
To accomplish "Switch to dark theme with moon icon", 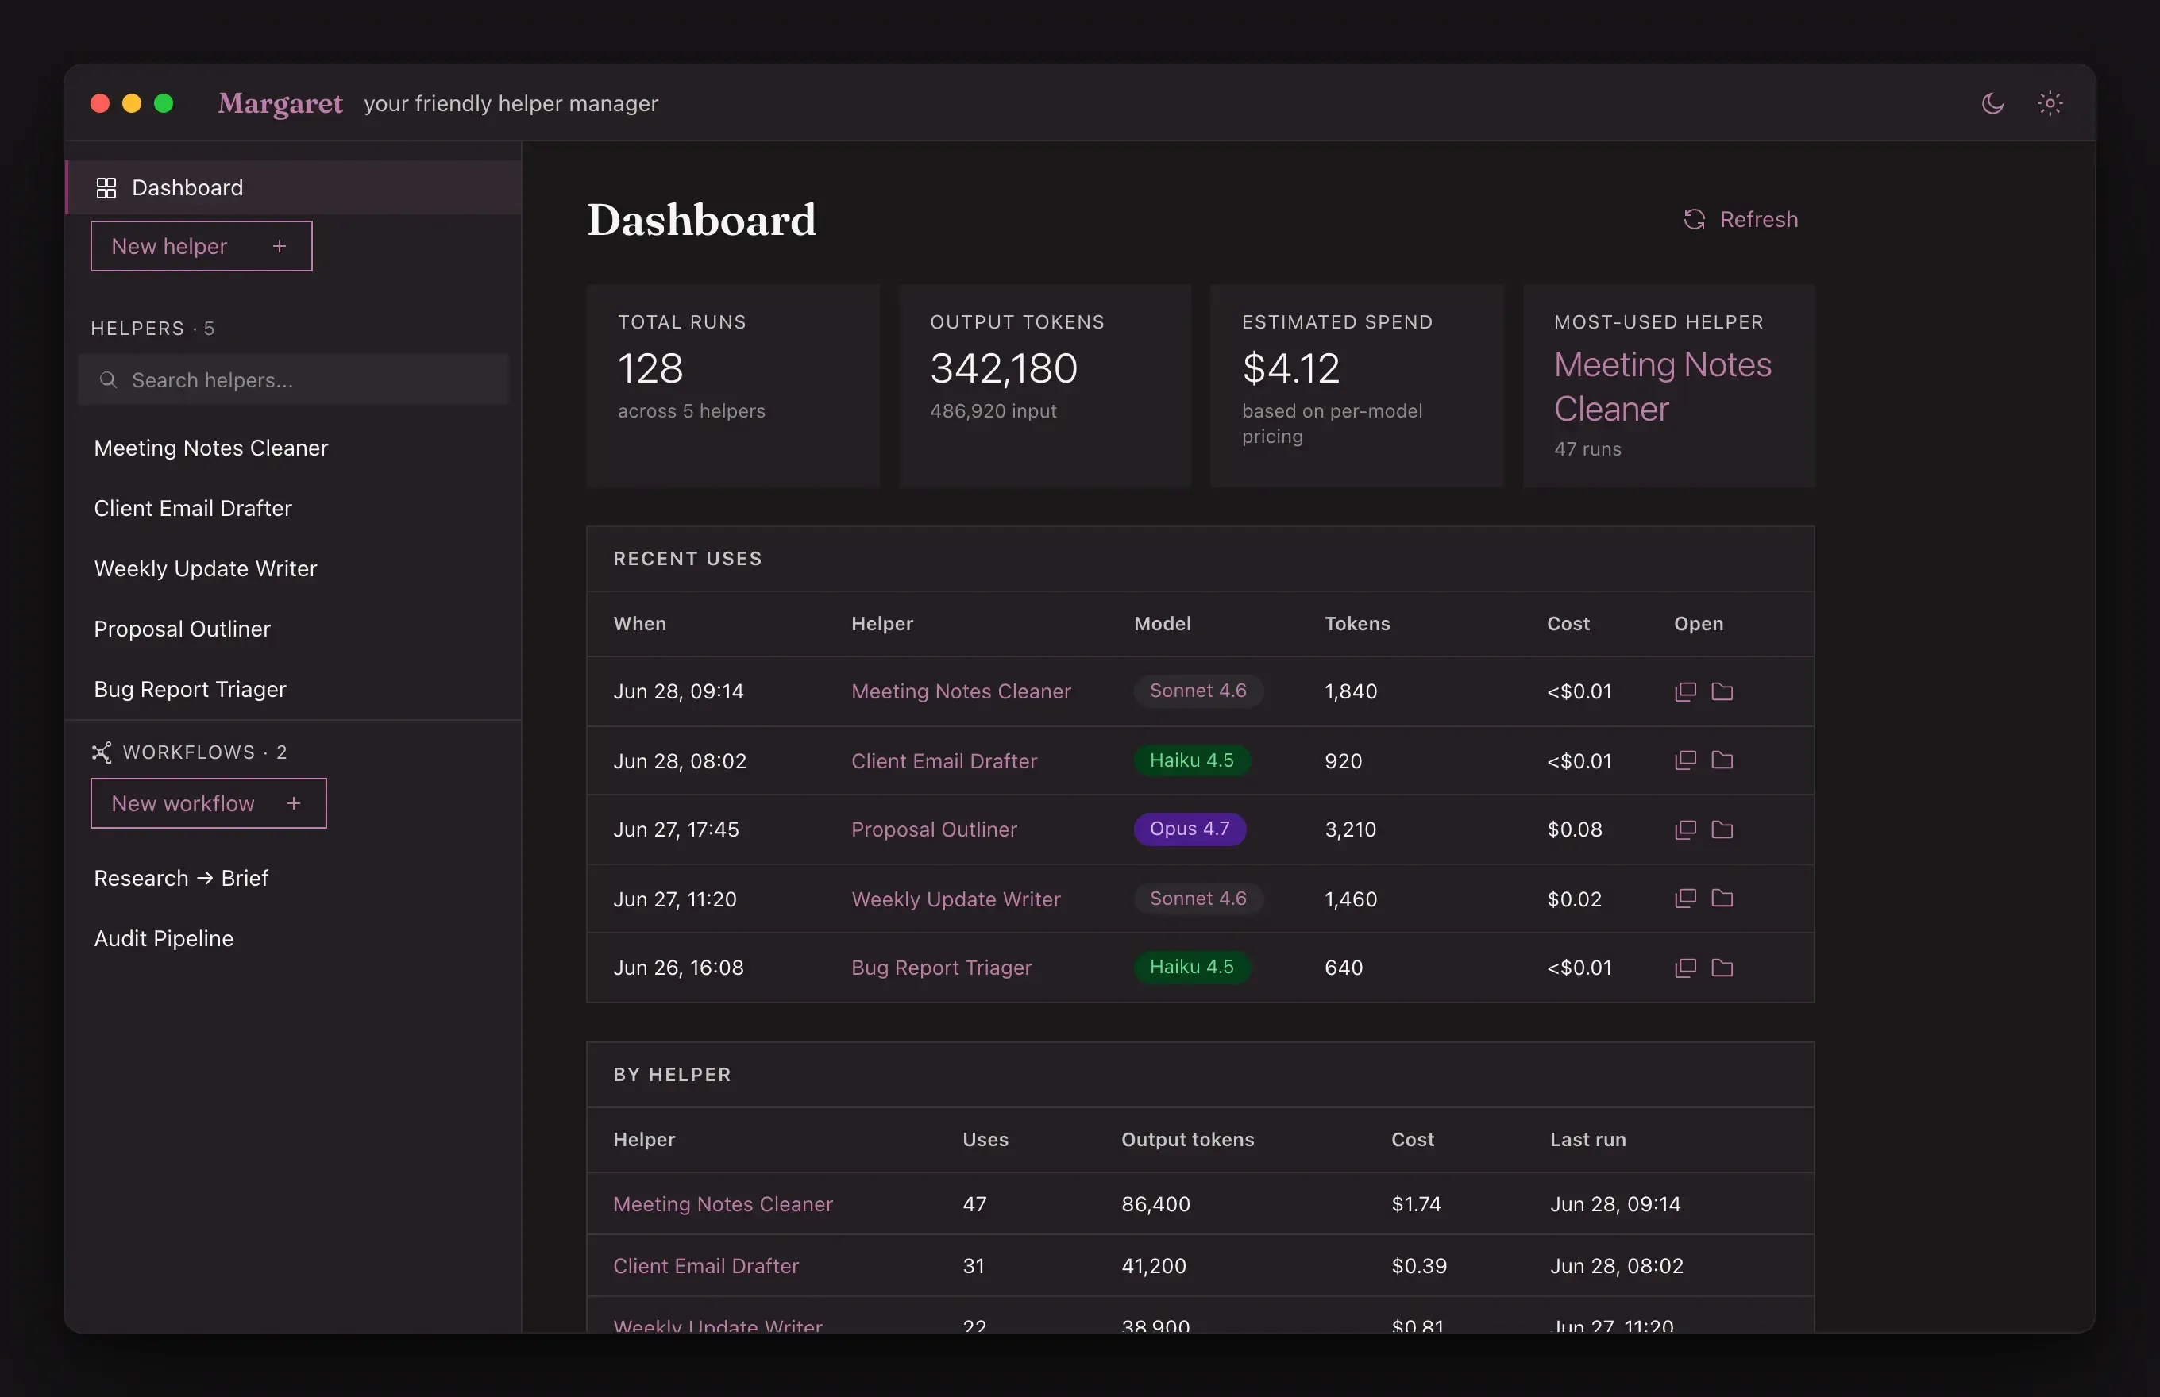I will click(x=1992, y=103).
